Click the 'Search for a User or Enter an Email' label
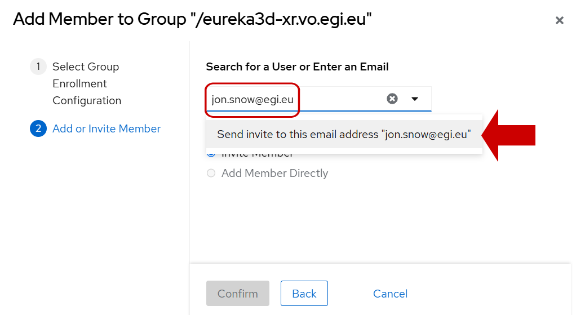576x315 pixels. tap(297, 67)
